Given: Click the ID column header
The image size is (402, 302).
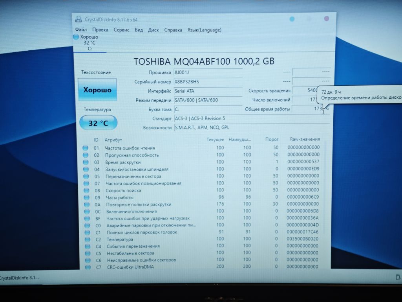Looking at the screenshot, I should (x=96, y=140).
